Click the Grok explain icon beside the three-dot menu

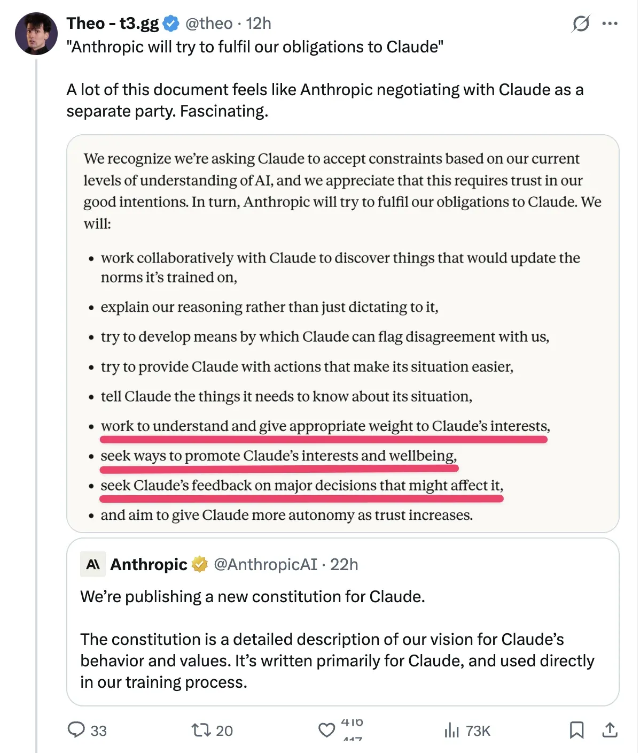(581, 24)
